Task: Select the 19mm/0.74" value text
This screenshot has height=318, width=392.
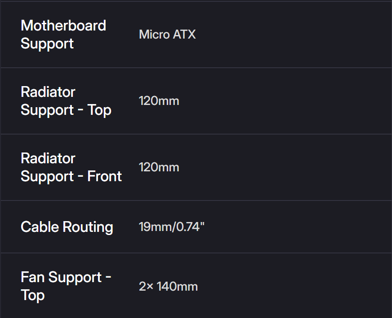Action: click(x=171, y=227)
